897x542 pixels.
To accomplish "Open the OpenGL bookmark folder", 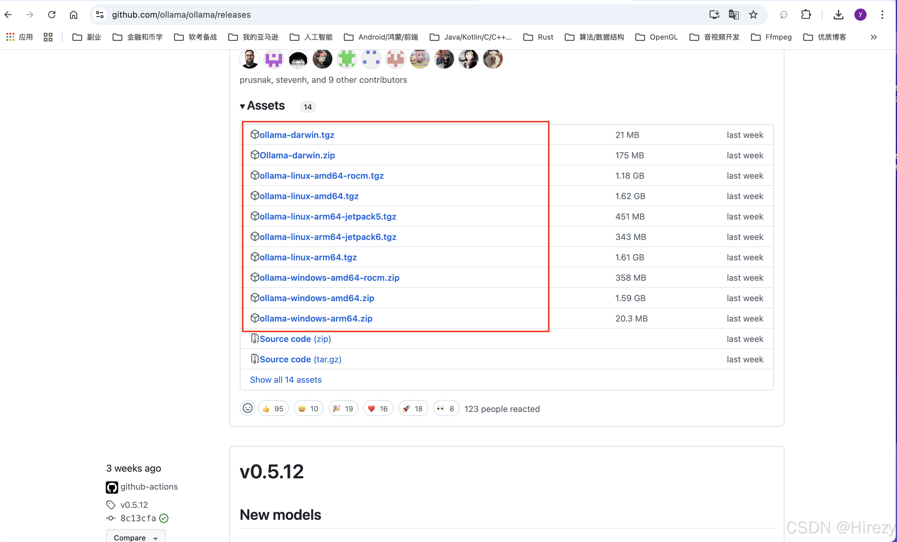I will point(656,37).
